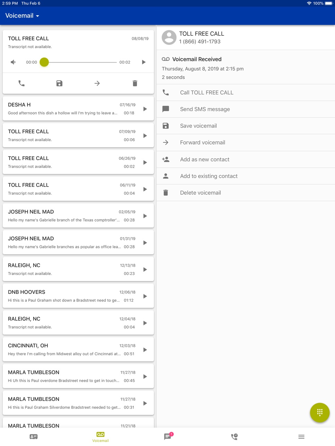Choose Forward voicemail in detail panel
This screenshot has width=335, height=446.
[x=246, y=142]
